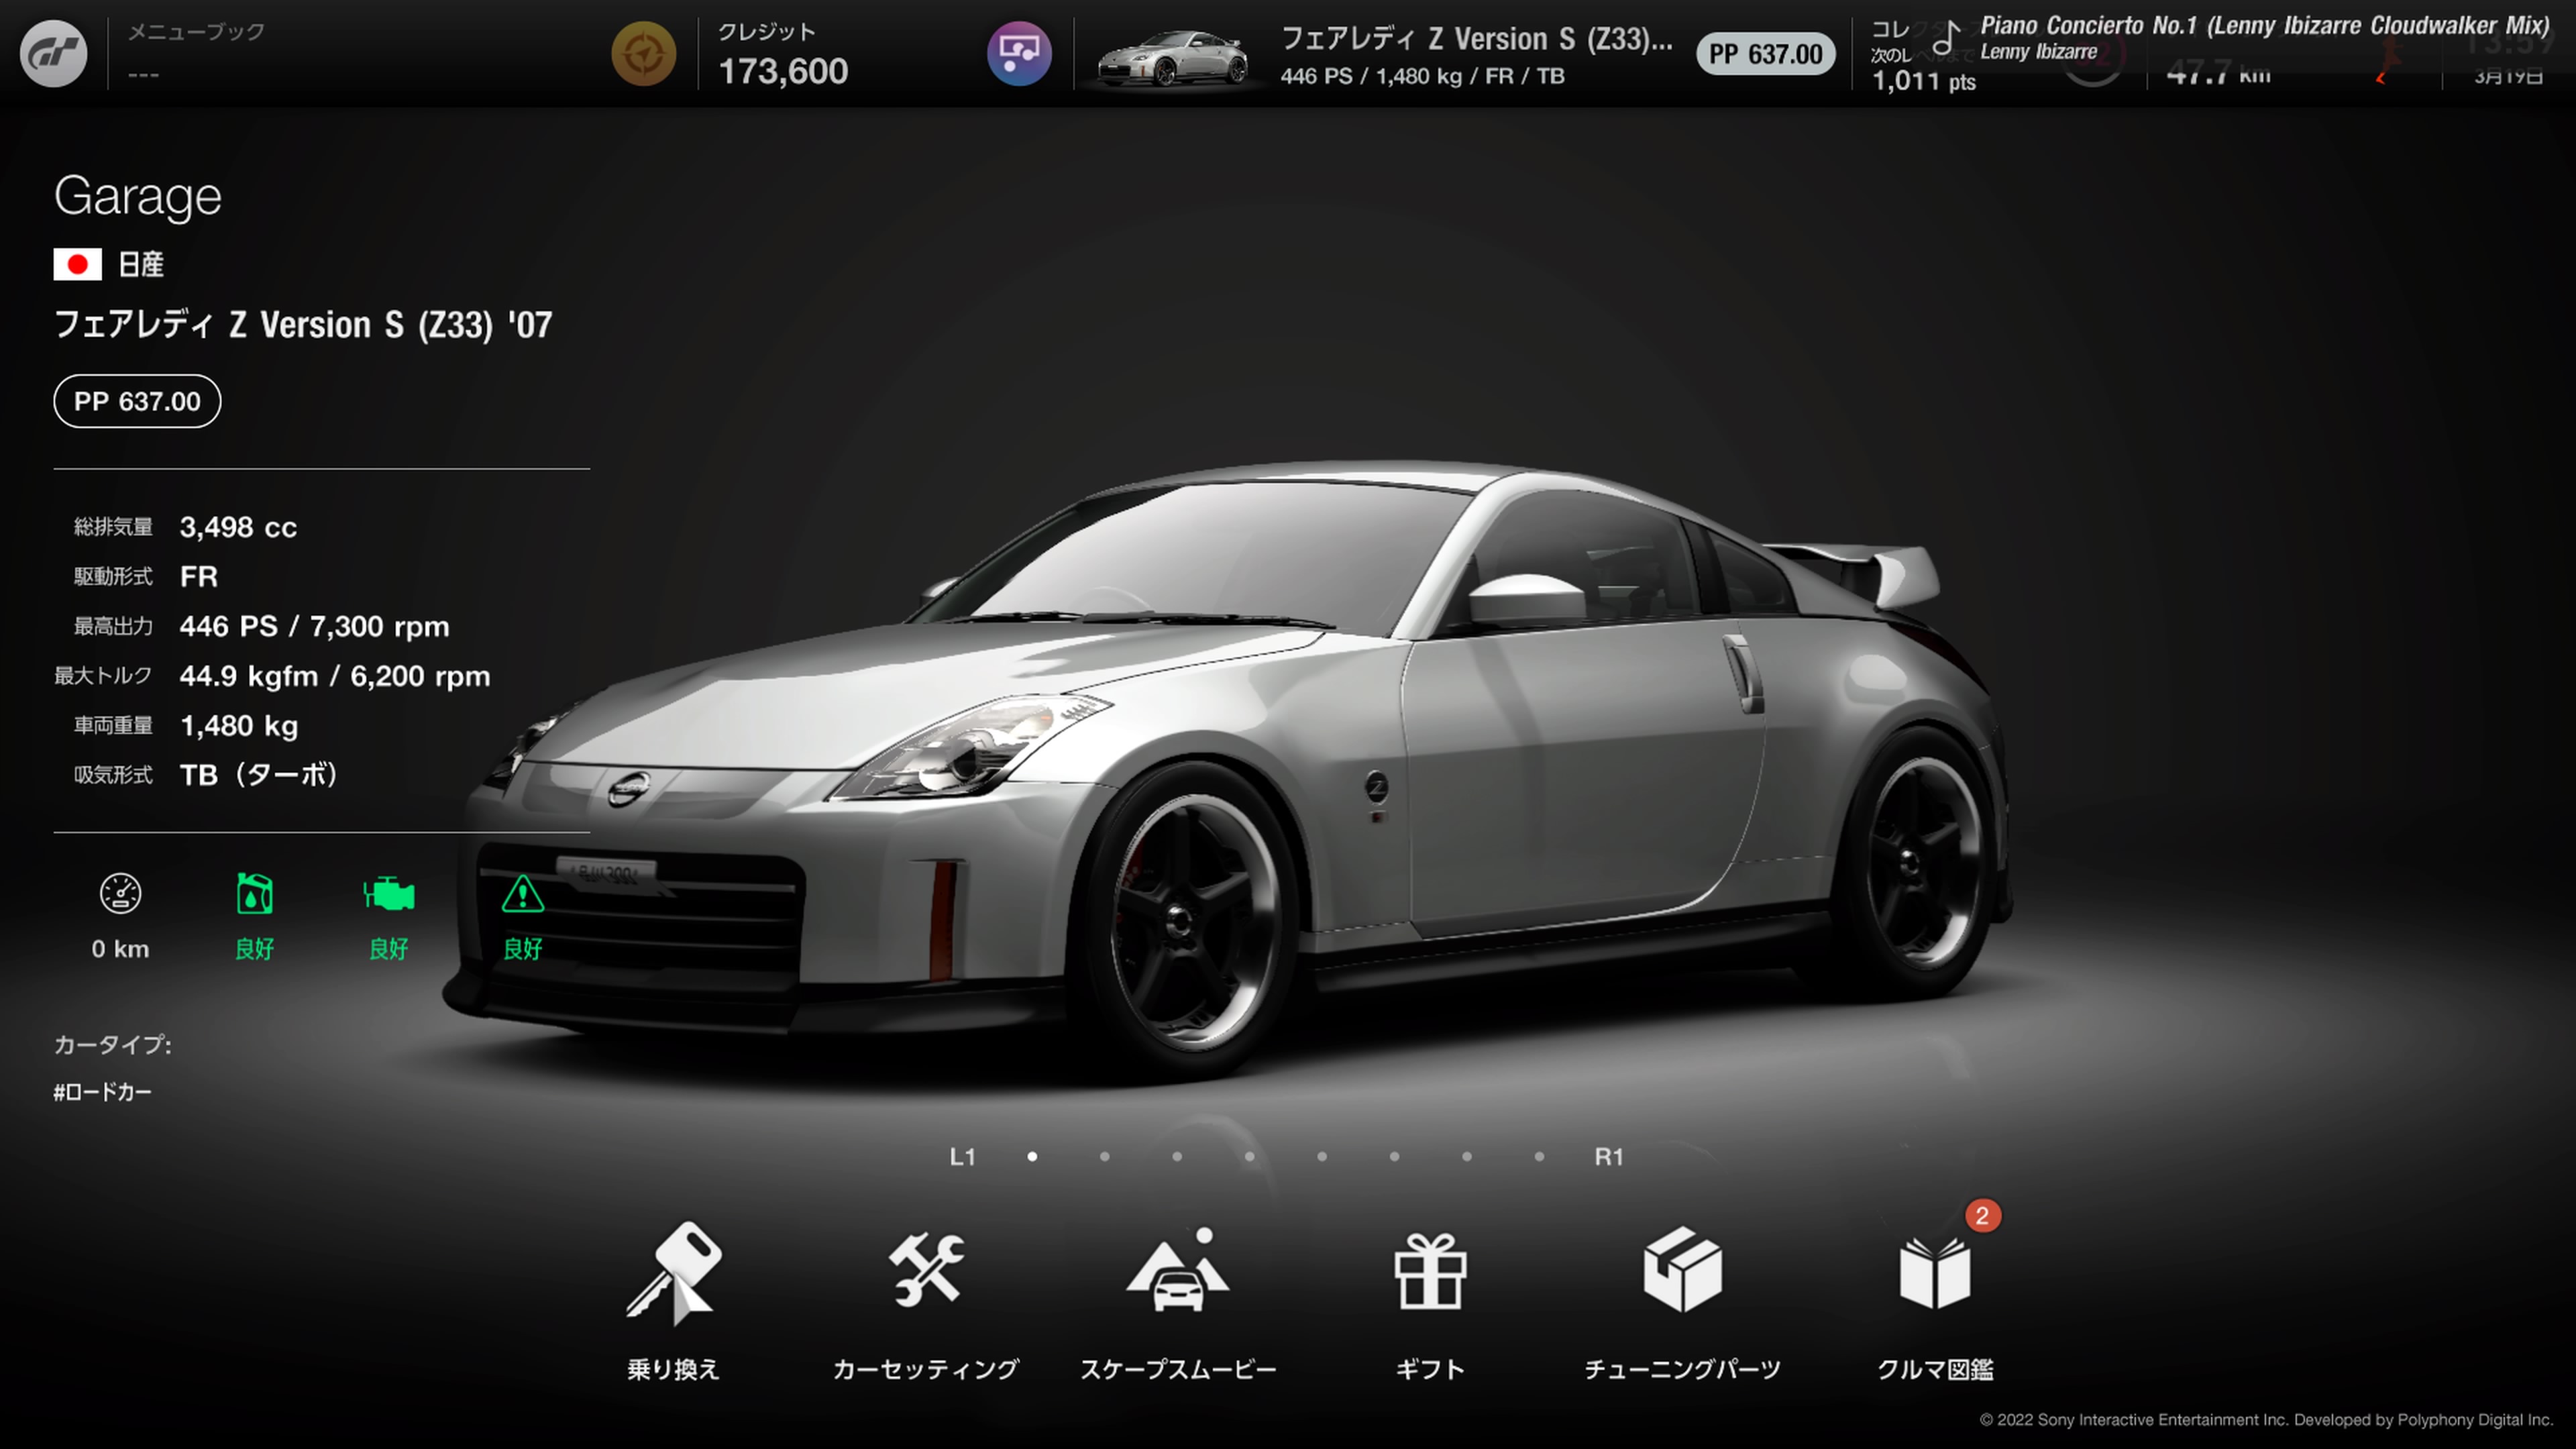Click the 乗り換え label
The height and width of the screenshot is (1449, 2576).
[674, 1369]
